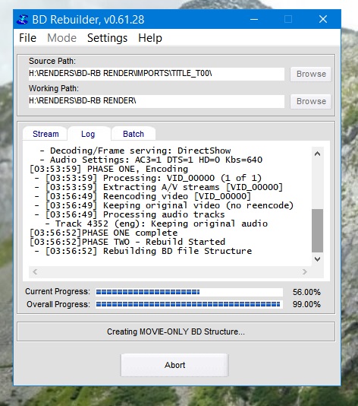This screenshot has width=358, height=406.
Task: Open the Help menu
Action: [150, 38]
